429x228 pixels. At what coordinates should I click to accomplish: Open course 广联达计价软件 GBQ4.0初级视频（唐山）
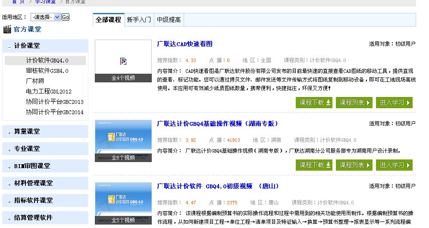click(218, 186)
